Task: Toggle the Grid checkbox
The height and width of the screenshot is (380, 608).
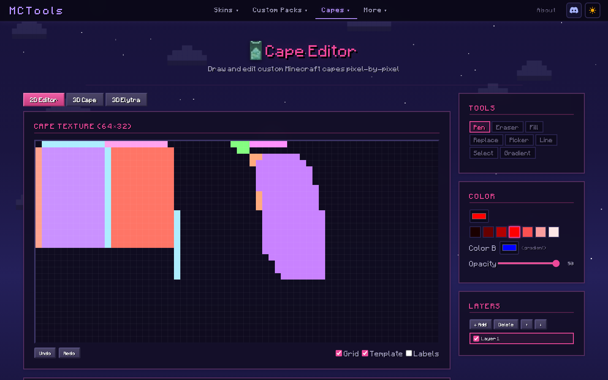Action: click(x=339, y=353)
